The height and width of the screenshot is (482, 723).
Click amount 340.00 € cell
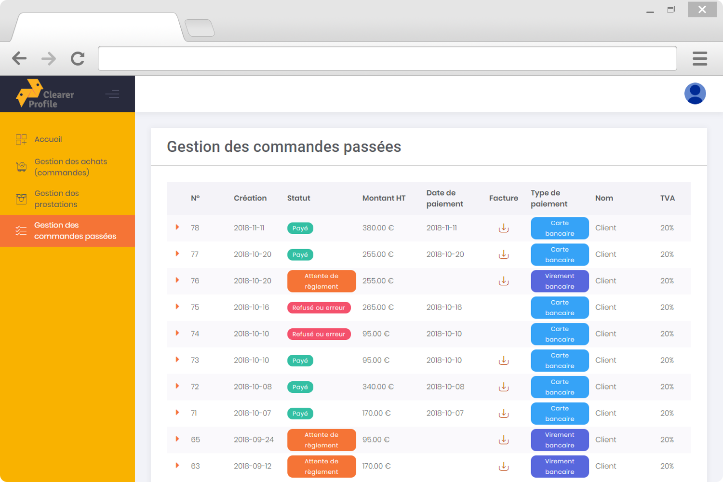(378, 387)
